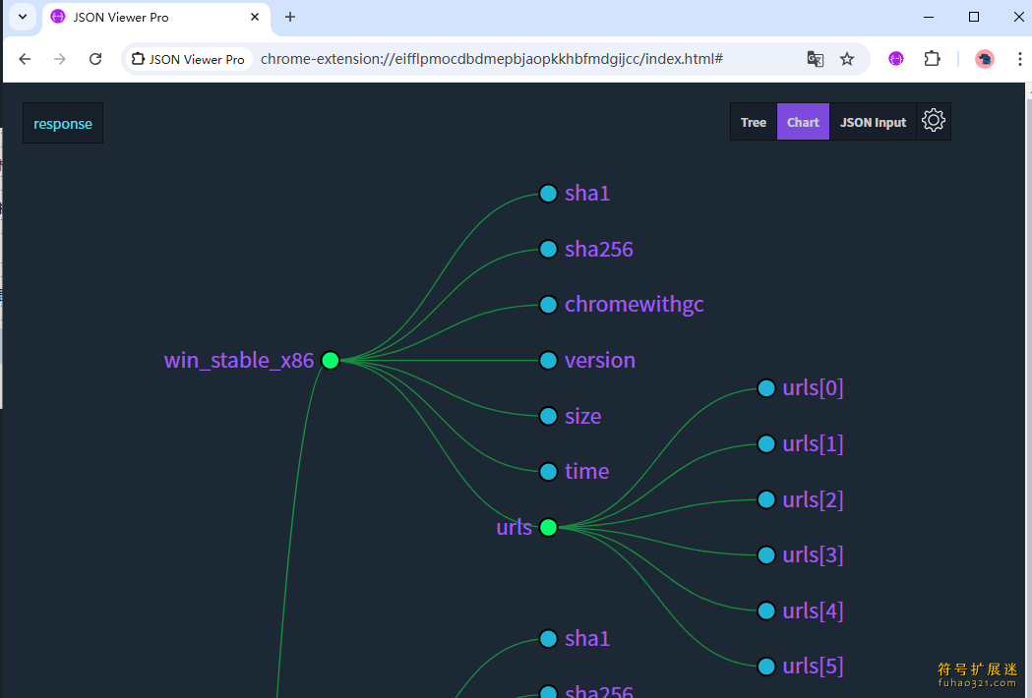This screenshot has width=1032, height=698.
Task: Click the win_stable_x86 label text
Action: click(x=239, y=361)
